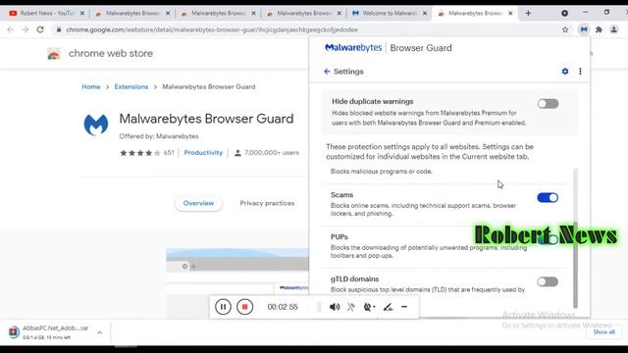
Task: Click the Browser Guard panel scrollbar
Action: pyautogui.click(x=575, y=264)
